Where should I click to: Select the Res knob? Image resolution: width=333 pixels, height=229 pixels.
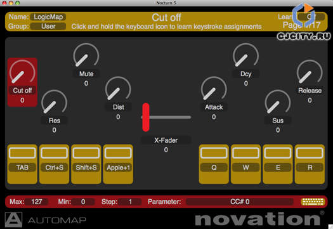pyautogui.click(x=54, y=101)
